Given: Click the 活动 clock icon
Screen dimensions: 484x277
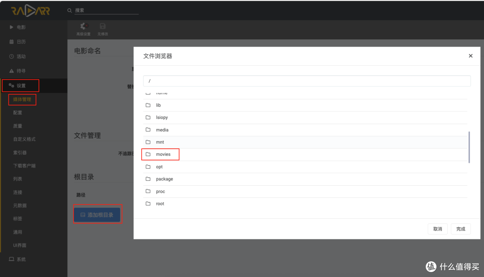Looking at the screenshot, I should pos(11,56).
